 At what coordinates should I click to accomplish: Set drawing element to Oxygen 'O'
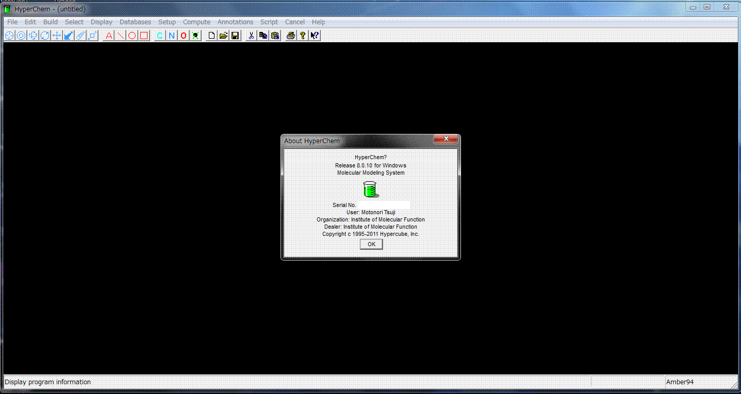tap(184, 36)
